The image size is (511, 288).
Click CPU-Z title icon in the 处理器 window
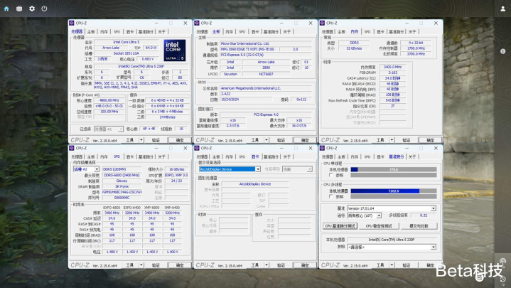[72, 23]
